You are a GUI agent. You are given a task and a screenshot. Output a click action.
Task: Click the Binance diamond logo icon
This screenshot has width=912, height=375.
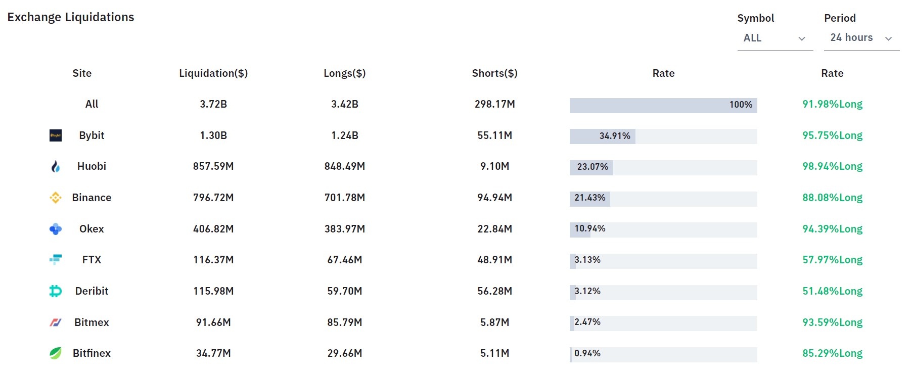point(56,198)
